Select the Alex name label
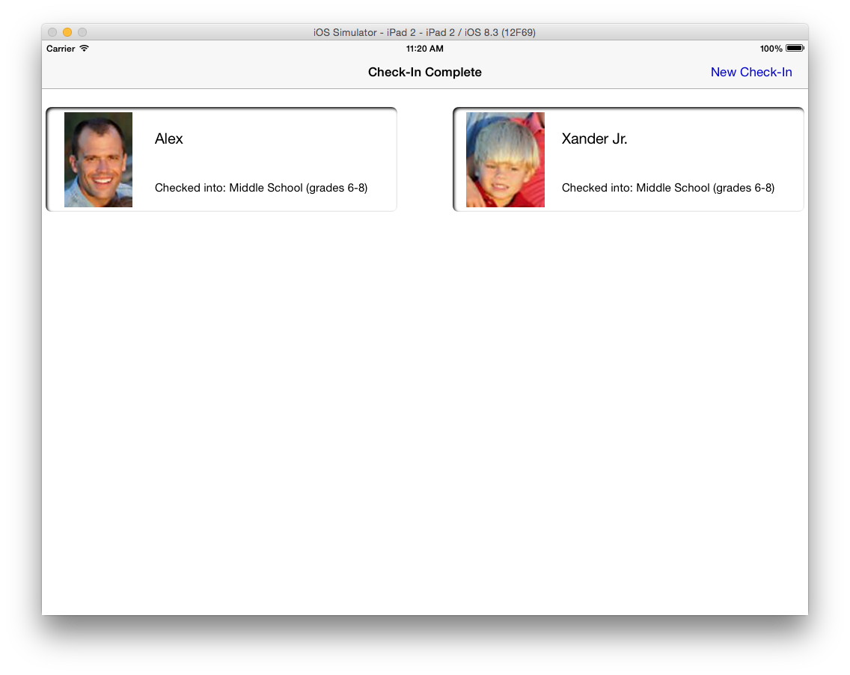 168,139
